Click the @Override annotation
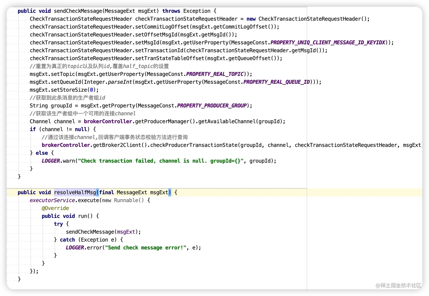 pos(55,208)
